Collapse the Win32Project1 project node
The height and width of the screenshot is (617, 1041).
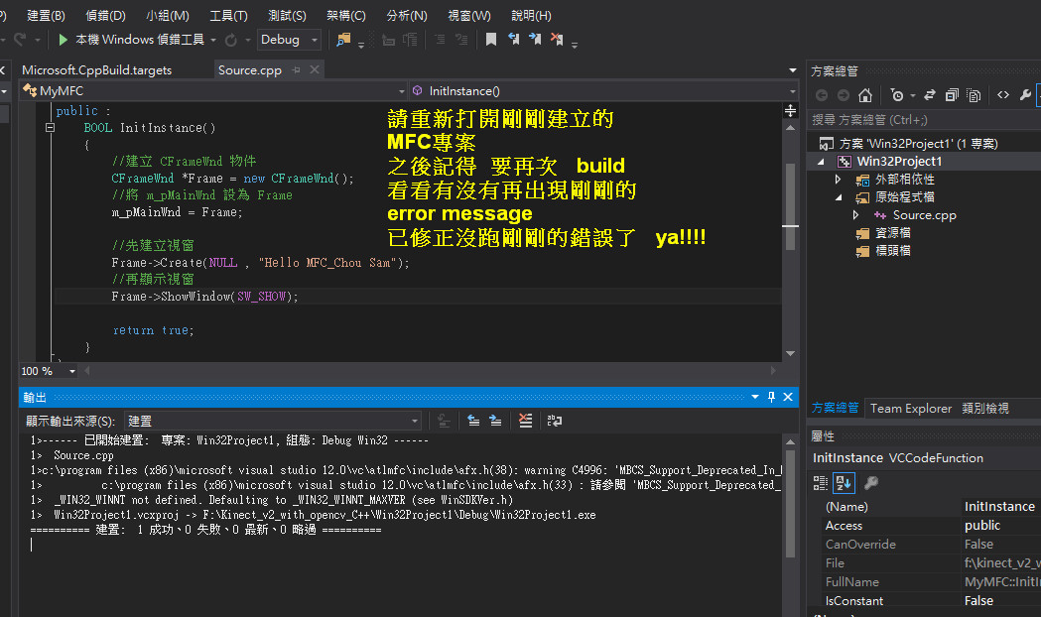[822, 161]
